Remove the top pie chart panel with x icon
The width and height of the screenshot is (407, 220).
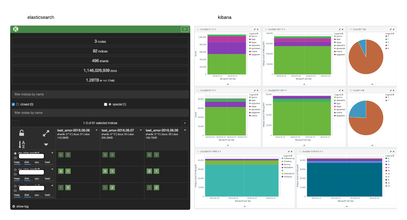(x=394, y=29)
